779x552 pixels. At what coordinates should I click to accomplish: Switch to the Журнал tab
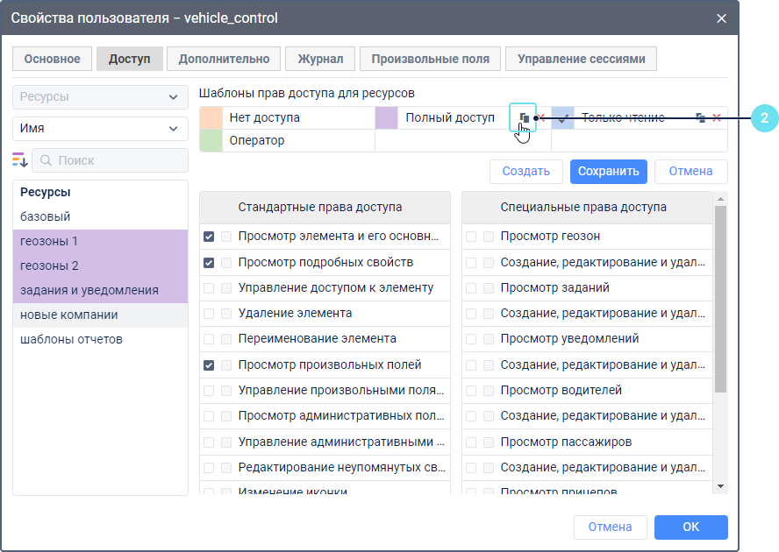click(320, 59)
